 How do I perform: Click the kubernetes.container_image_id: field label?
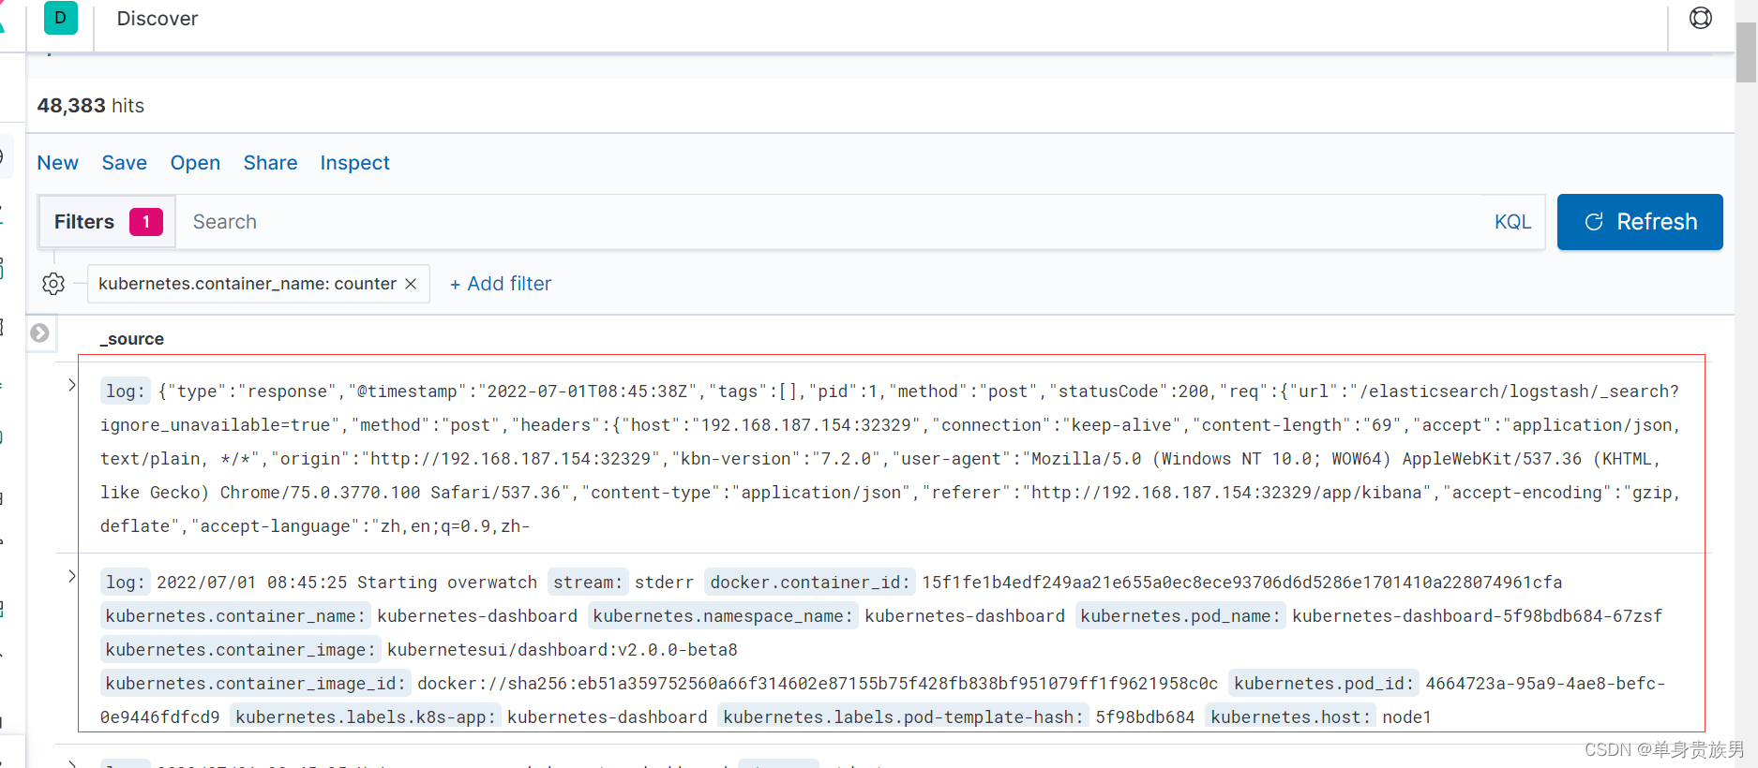(254, 684)
